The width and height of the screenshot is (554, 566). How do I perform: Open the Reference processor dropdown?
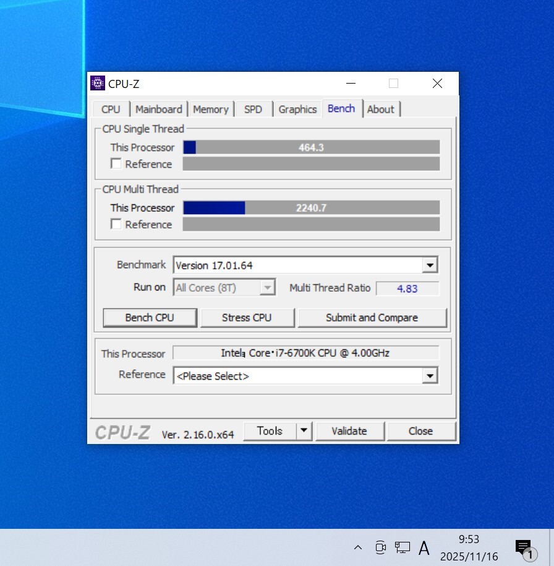pos(430,376)
